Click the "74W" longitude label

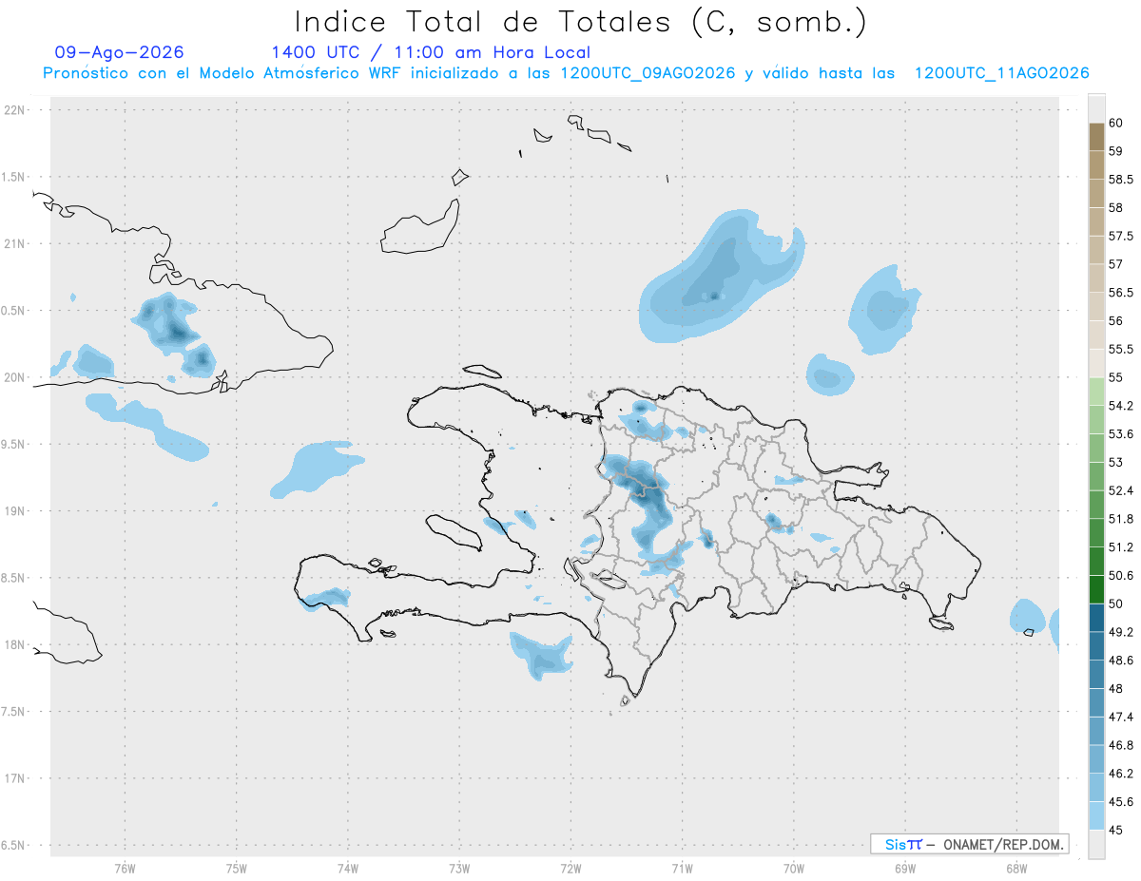(x=348, y=869)
